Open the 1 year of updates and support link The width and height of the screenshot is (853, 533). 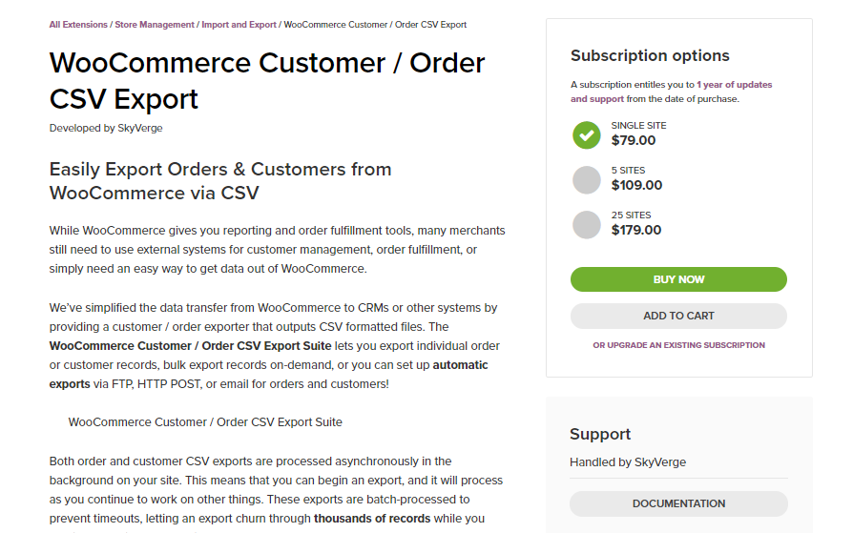click(x=672, y=92)
